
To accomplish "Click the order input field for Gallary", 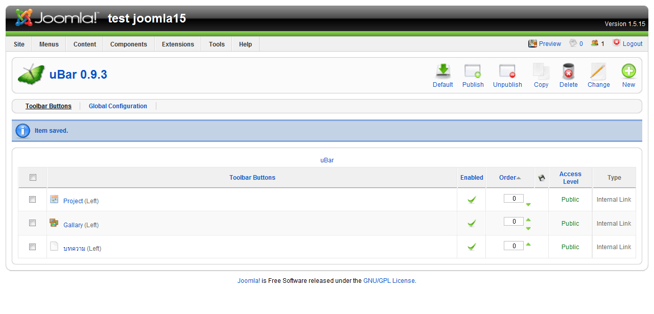I will point(513,222).
